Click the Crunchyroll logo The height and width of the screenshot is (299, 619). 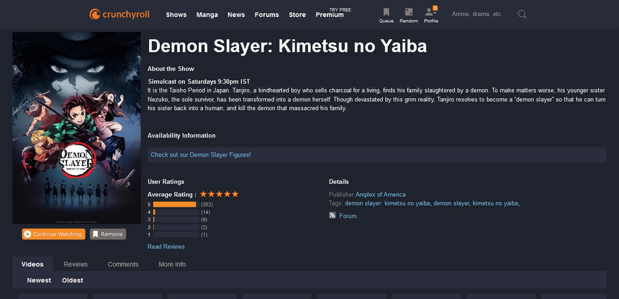click(119, 14)
